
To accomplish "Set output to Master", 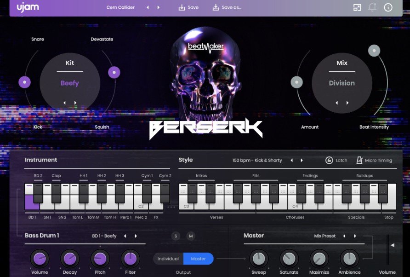I will click(199, 259).
